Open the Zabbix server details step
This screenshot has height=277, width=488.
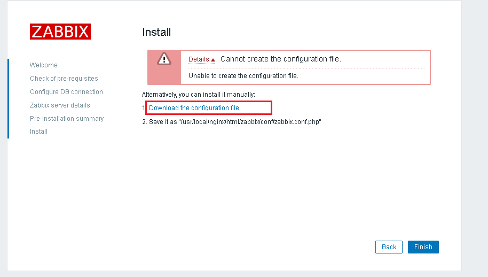60,105
